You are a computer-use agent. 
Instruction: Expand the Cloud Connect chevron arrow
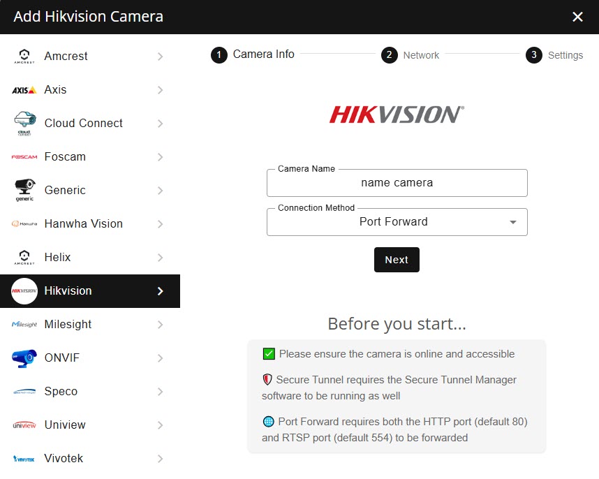tap(161, 124)
